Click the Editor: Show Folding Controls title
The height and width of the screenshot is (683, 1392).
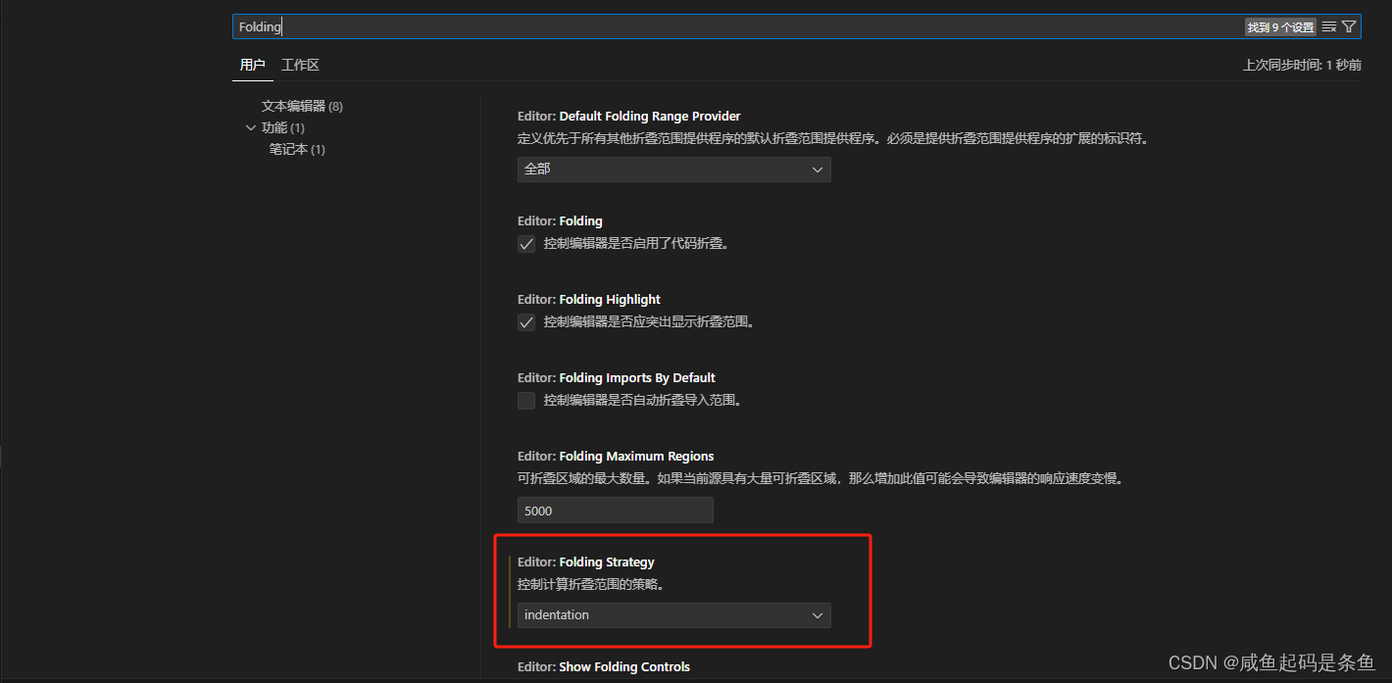(x=604, y=667)
